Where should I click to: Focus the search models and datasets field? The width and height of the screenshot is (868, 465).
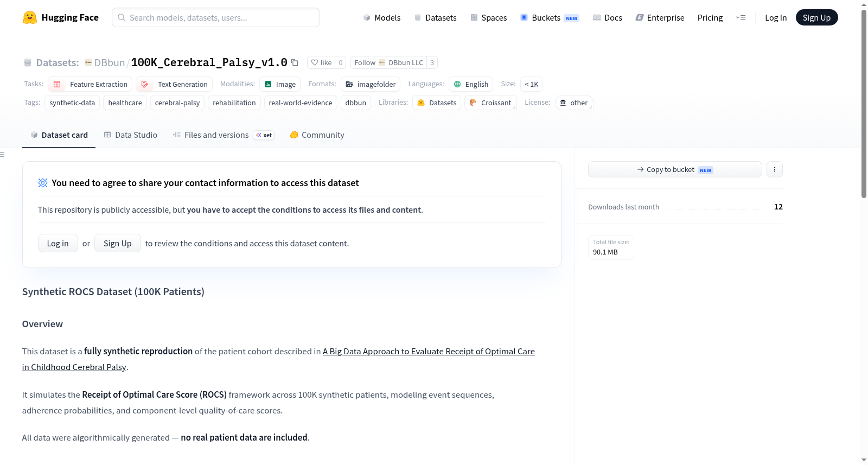coord(216,17)
